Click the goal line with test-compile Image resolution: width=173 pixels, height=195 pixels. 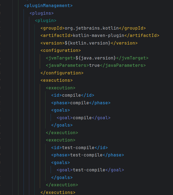click(90, 170)
